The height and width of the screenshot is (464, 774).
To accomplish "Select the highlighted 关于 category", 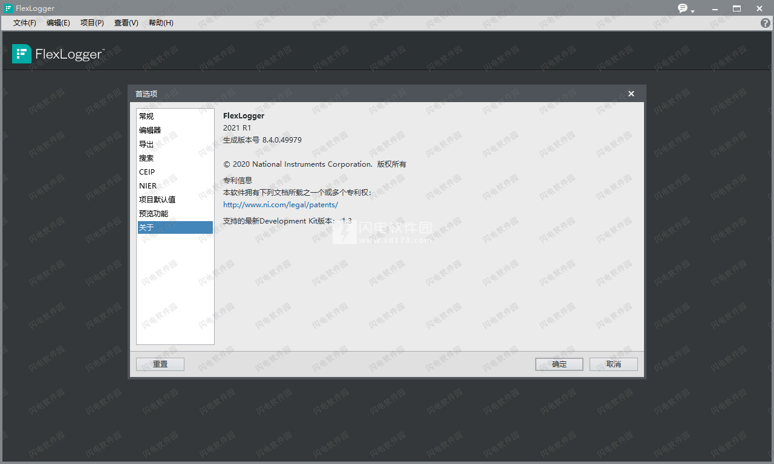I will pyautogui.click(x=175, y=227).
